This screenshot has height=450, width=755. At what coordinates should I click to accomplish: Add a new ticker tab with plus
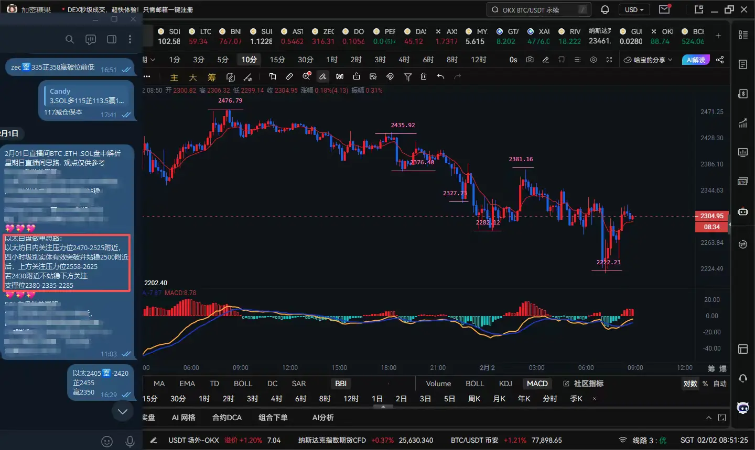[x=718, y=36]
